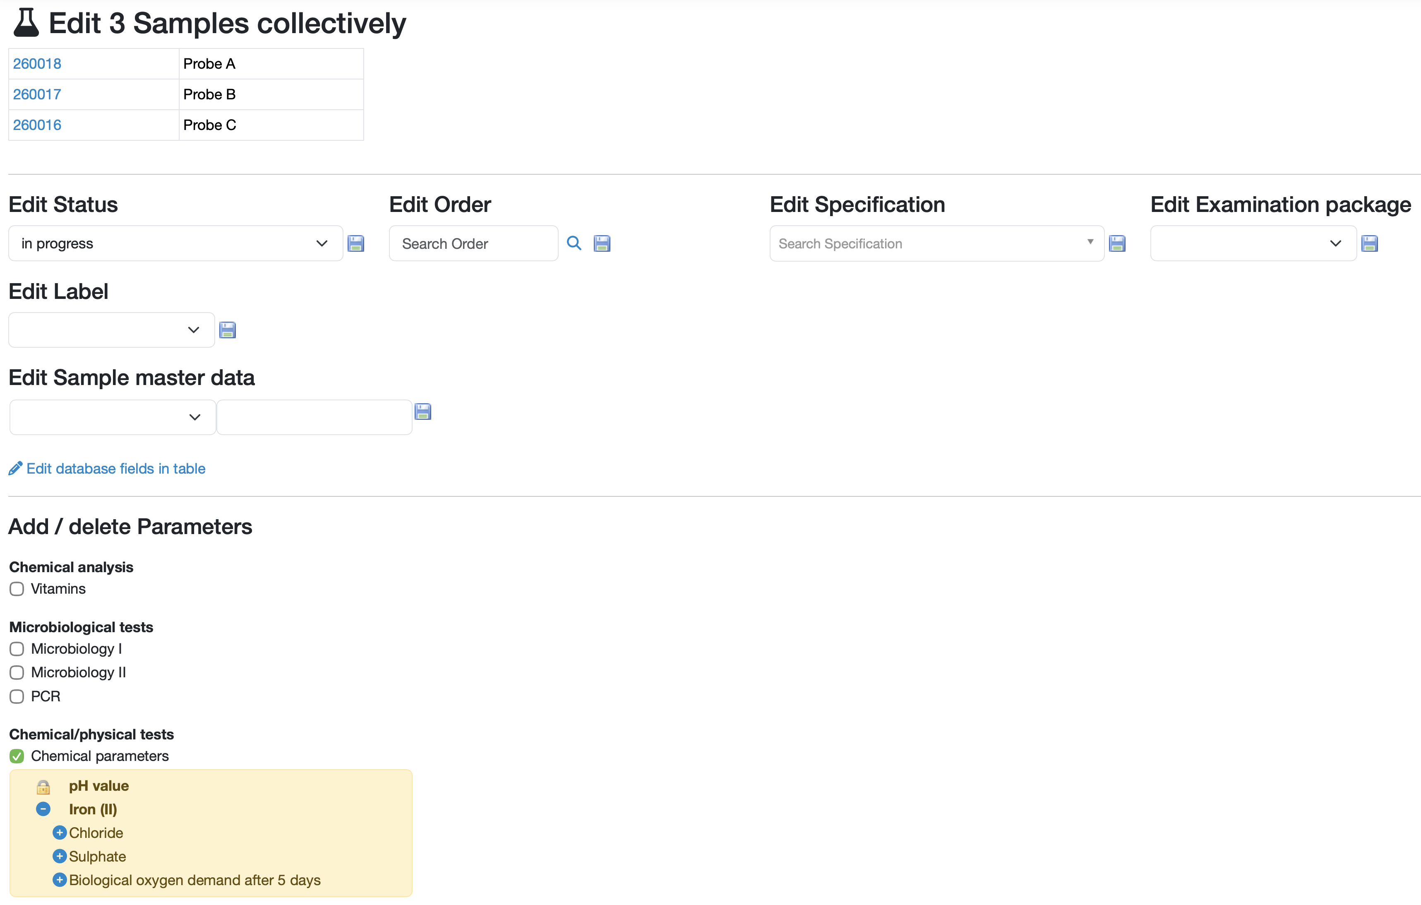Image resolution: width=1421 pixels, height=905 pixels.
Task: Save the Edit Specification change
Action: coord(1117,243)
